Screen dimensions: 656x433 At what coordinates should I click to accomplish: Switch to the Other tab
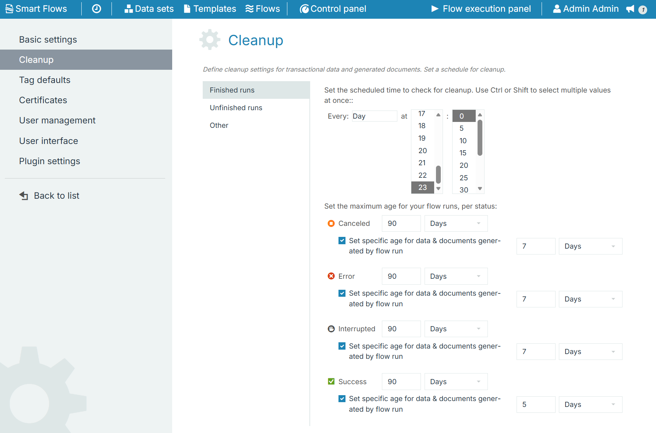[256, 125]
